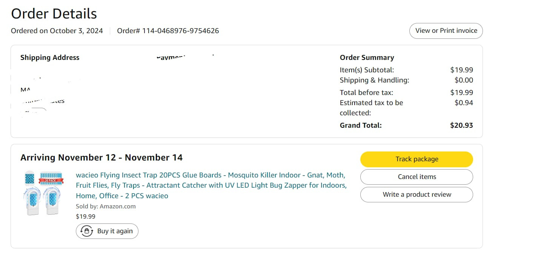Click the Buy it again reorder icon
This screenshot has width=535, height=260.
(87, 231)
